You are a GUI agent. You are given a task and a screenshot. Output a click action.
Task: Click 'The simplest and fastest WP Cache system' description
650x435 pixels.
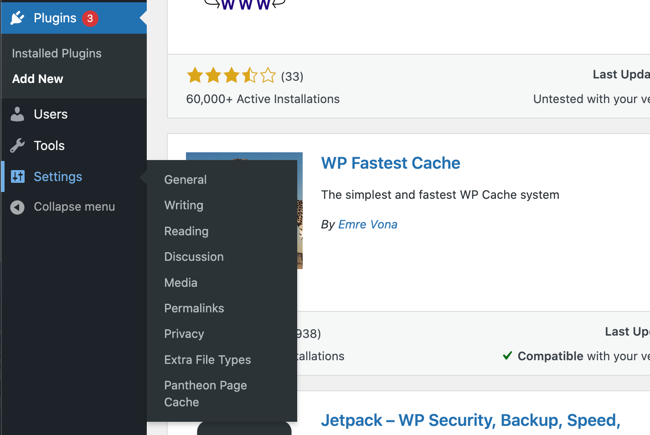(440, 195)
